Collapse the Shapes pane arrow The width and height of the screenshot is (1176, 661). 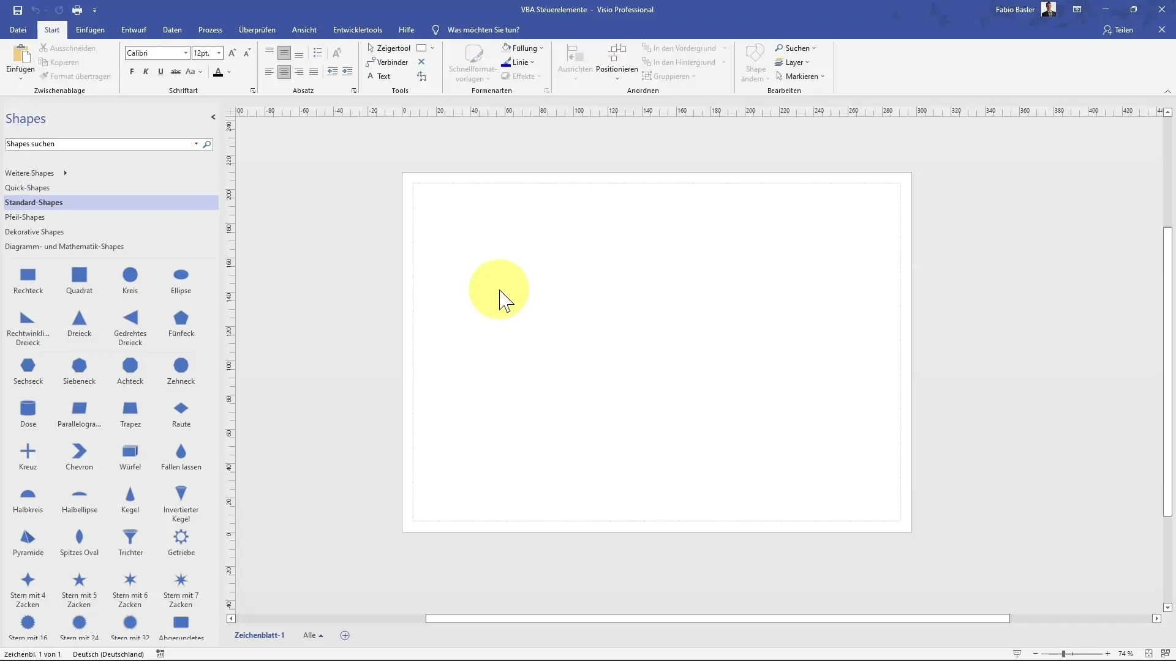[x=213, y=118]
